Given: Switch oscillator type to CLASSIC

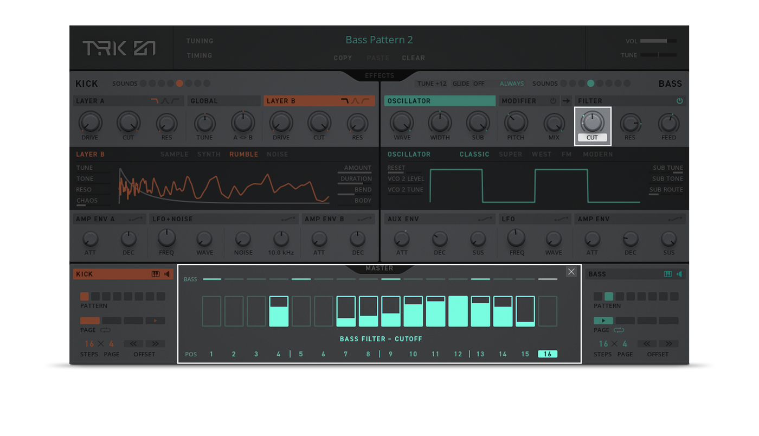Looking at the screenshot, I should coord(474,155).
